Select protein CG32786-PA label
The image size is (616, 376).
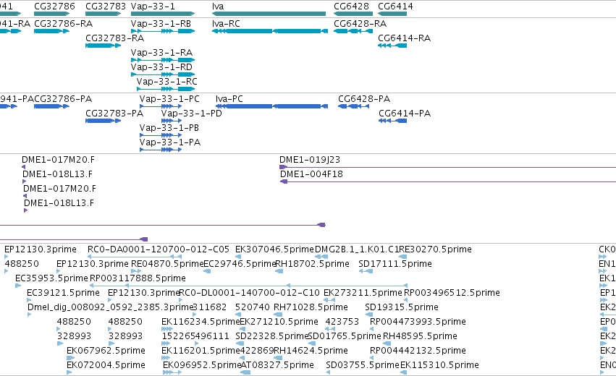pyautogui.click(x=63, y=98)
